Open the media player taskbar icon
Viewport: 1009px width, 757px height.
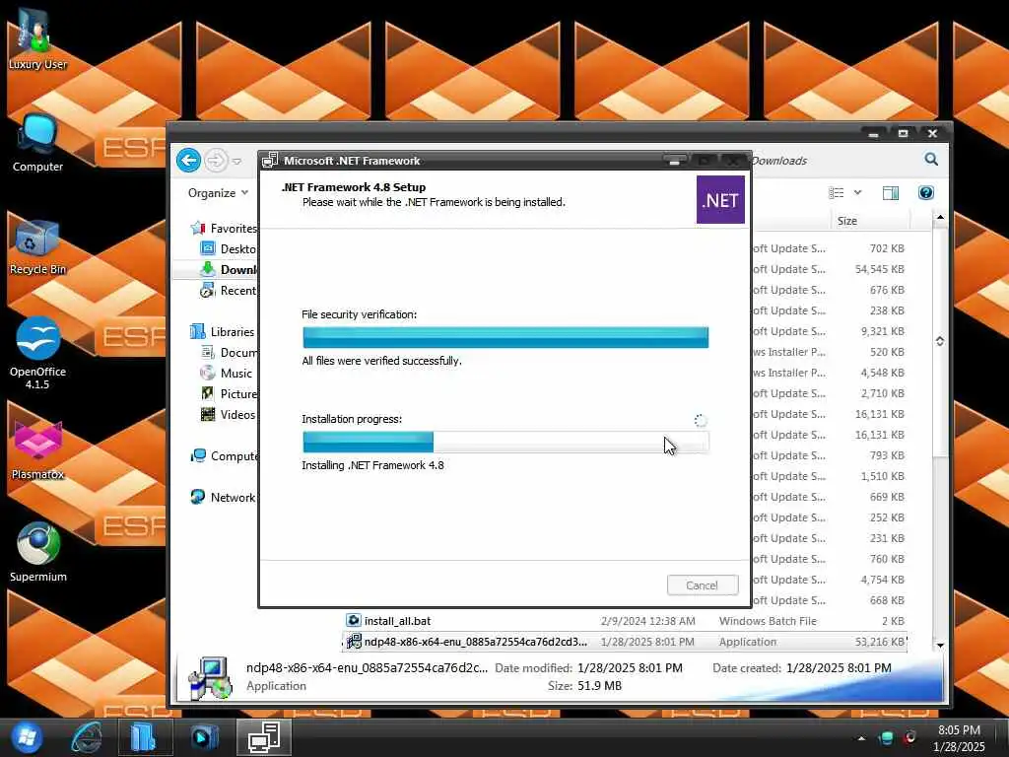(205, 737)
